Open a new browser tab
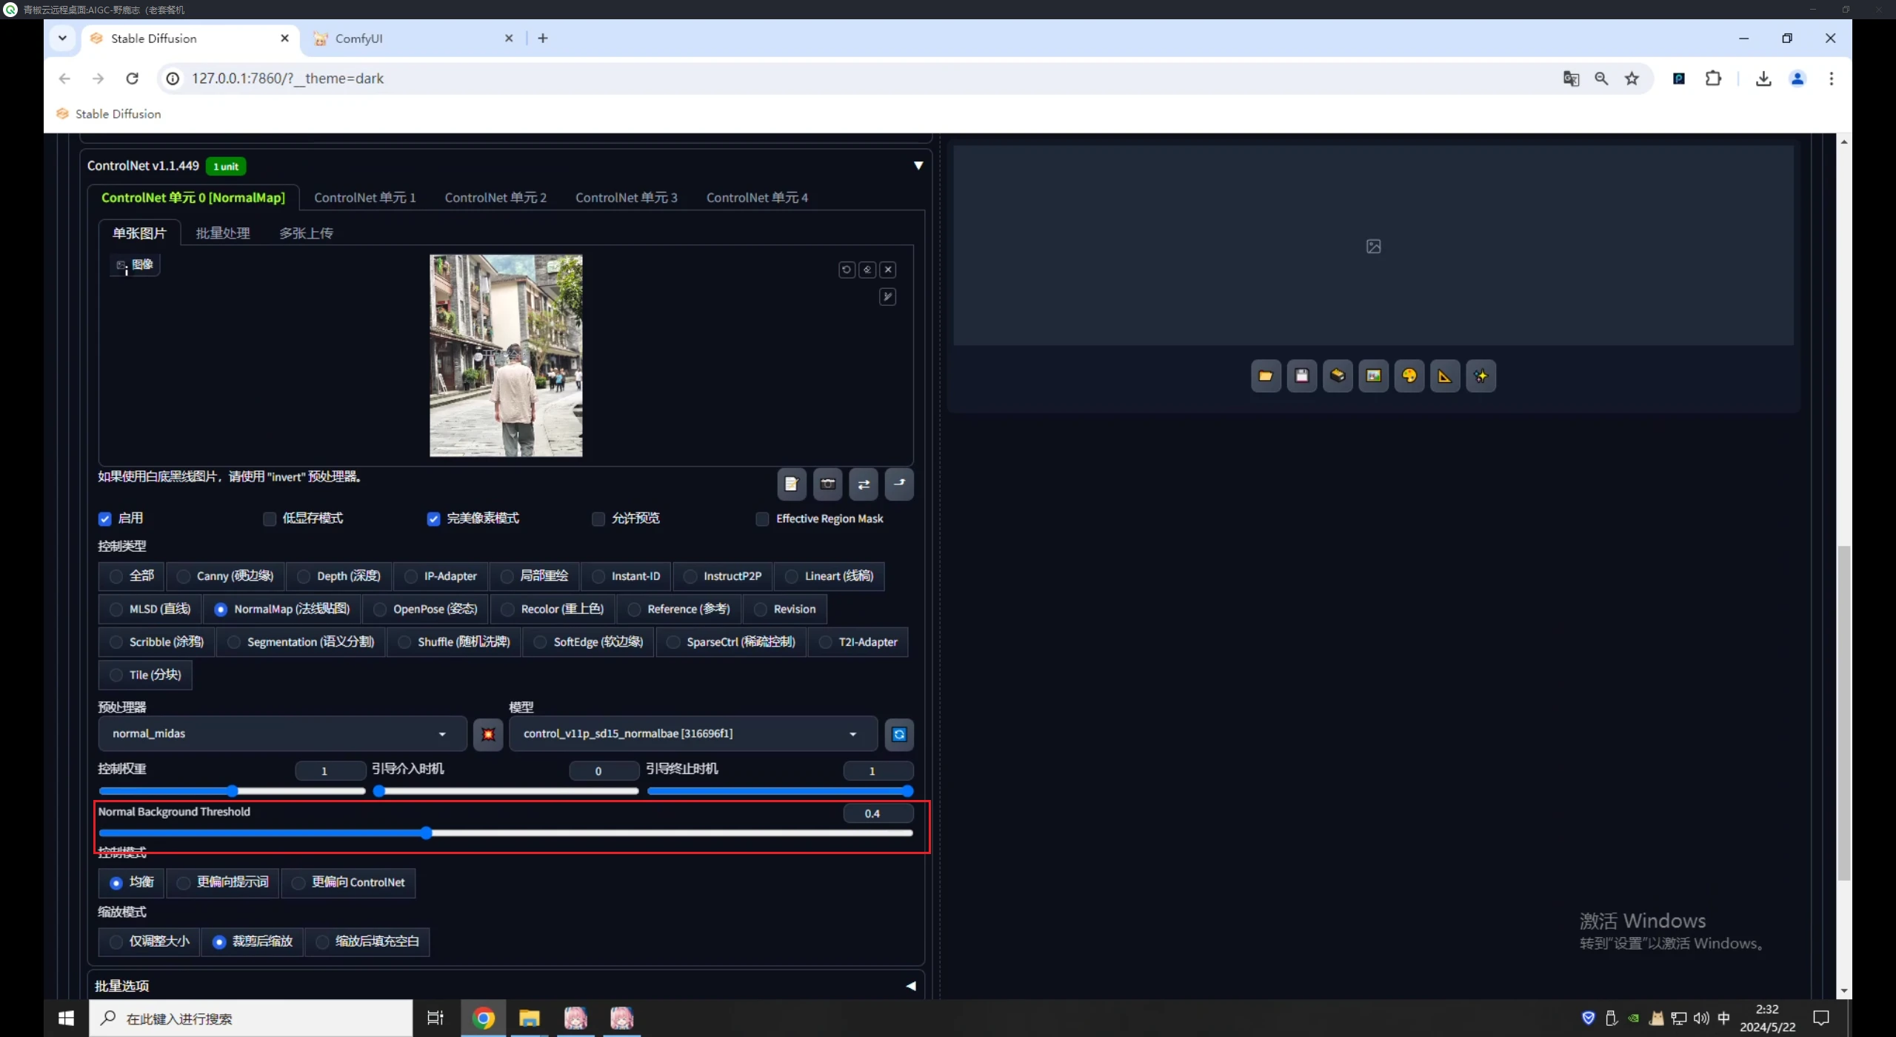1896x1037 pixels. pyautogui.click(x=543, y=39)
